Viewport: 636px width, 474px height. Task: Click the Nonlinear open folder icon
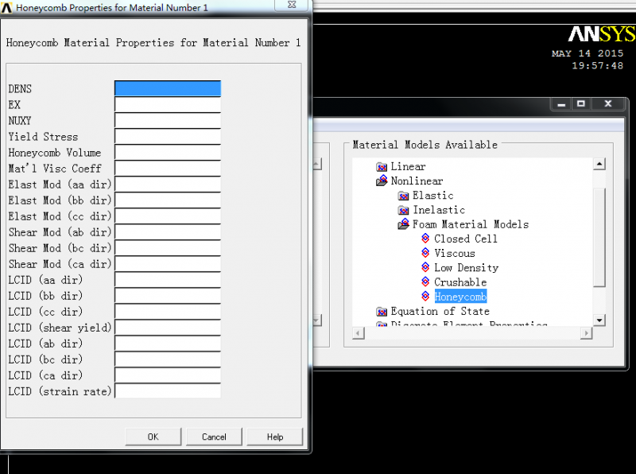(382, 181)
